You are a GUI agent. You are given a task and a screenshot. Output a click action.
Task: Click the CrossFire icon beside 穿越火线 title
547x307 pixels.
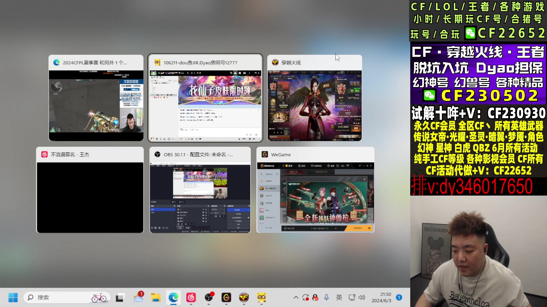coord(275,63)
